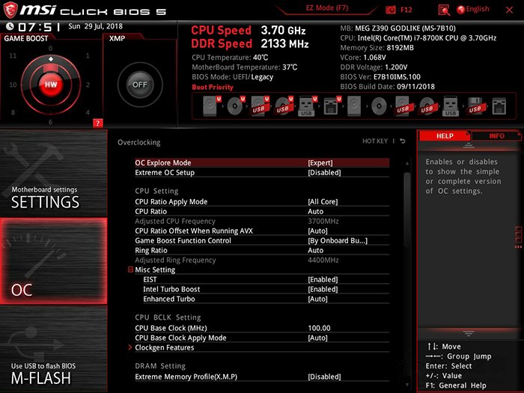
Task: Click the undo arrow icon beside HOT KEY
Action: 403,141
